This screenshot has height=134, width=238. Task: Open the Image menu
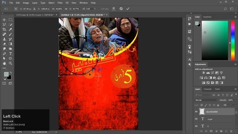pos(26,3)
